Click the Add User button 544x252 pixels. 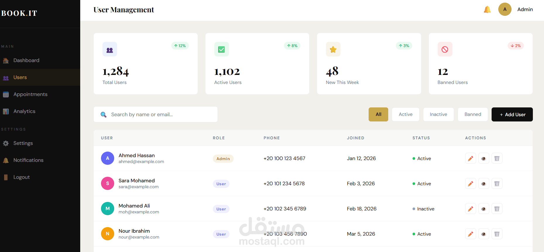pyautogui.click(x=512, y=114)
